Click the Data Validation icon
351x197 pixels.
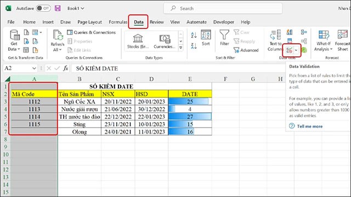290,50
